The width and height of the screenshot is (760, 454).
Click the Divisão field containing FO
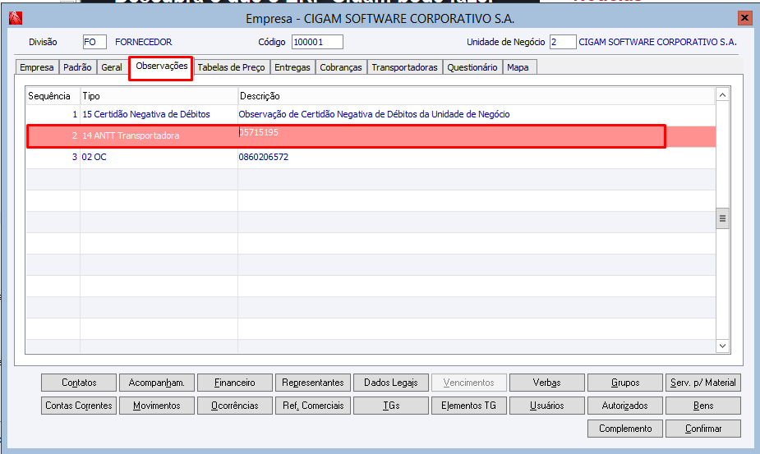click(x=94, y=42)
